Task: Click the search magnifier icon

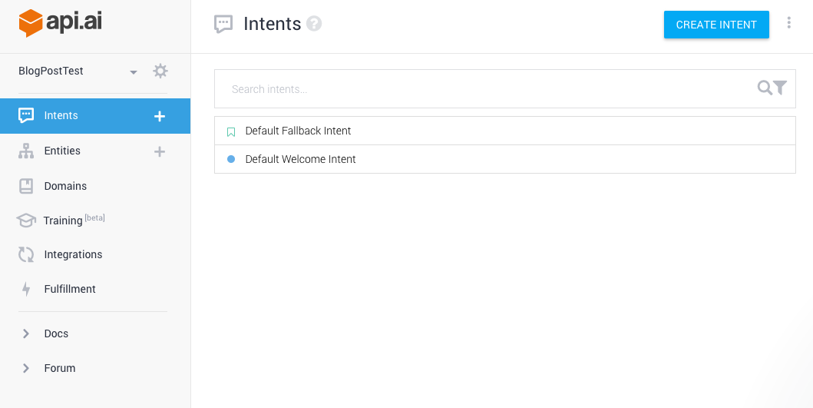Action: pyautogui.click(x=765, y=88)
